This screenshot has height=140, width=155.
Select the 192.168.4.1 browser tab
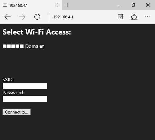31,5
